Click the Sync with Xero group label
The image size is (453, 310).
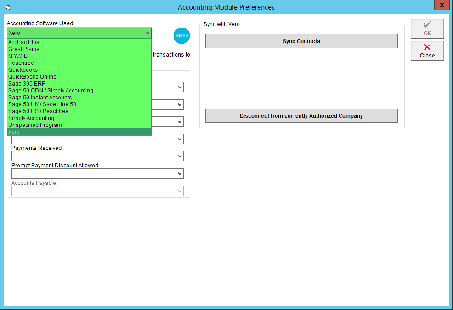221,24
